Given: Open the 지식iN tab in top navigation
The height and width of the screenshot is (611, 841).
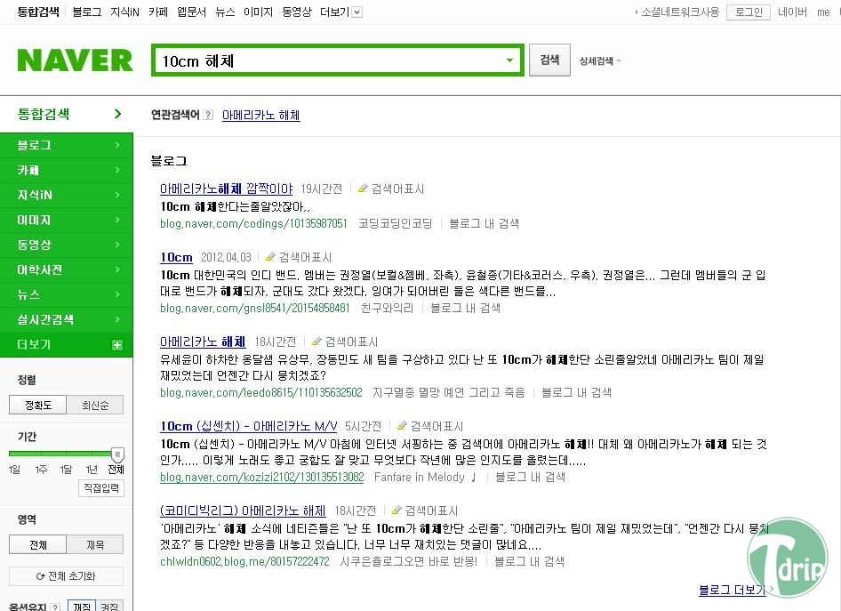Looking at the screenshot, I should click(125, 12).
